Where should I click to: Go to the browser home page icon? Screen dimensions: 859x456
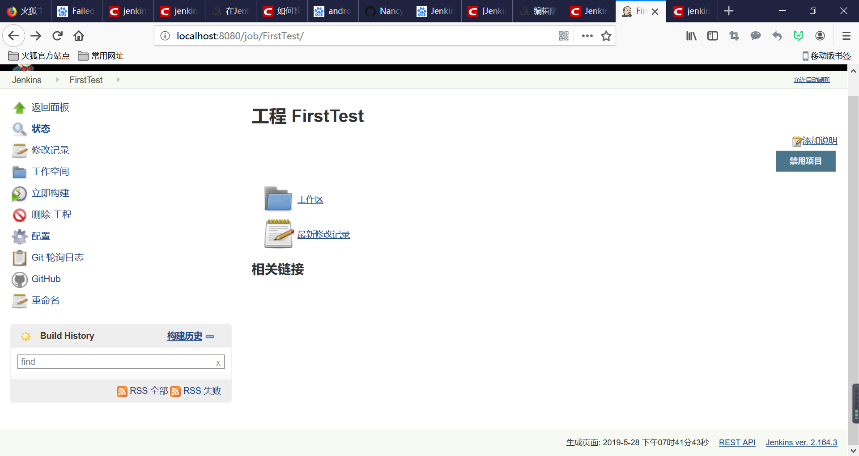coord(79,36)
